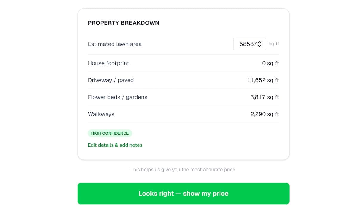Click the accurate price helper text
The width and height of the screenshot is (358, 221).
point(183,170)
